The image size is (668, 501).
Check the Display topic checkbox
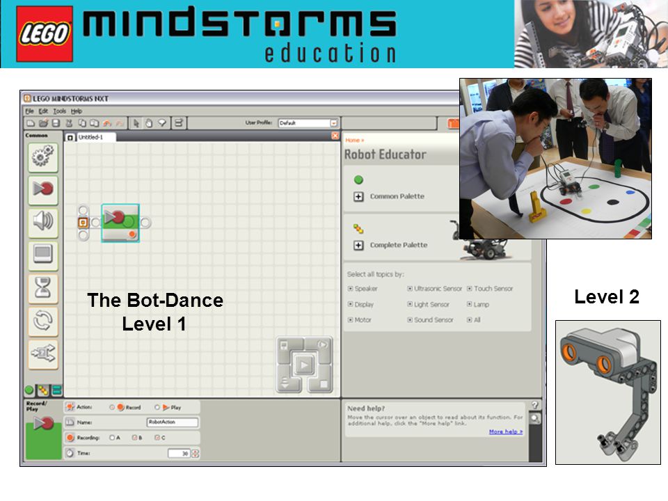(351, 305)
